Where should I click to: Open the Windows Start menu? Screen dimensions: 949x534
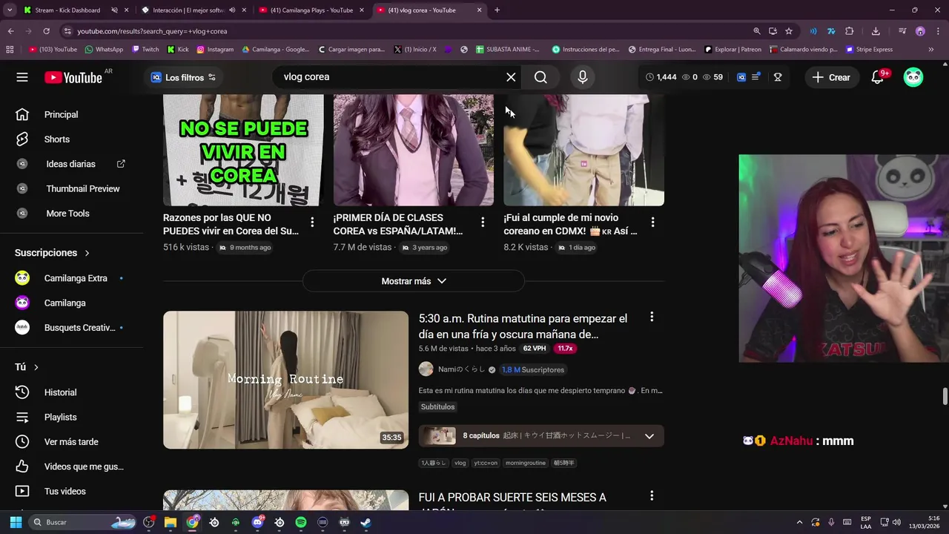point(16,522)
